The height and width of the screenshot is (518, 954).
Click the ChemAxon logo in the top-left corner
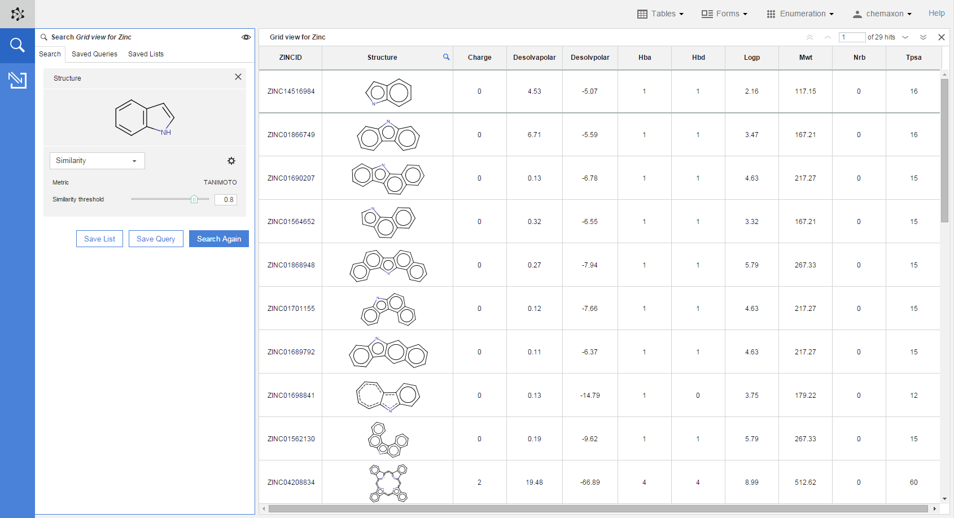click(17, 14)
